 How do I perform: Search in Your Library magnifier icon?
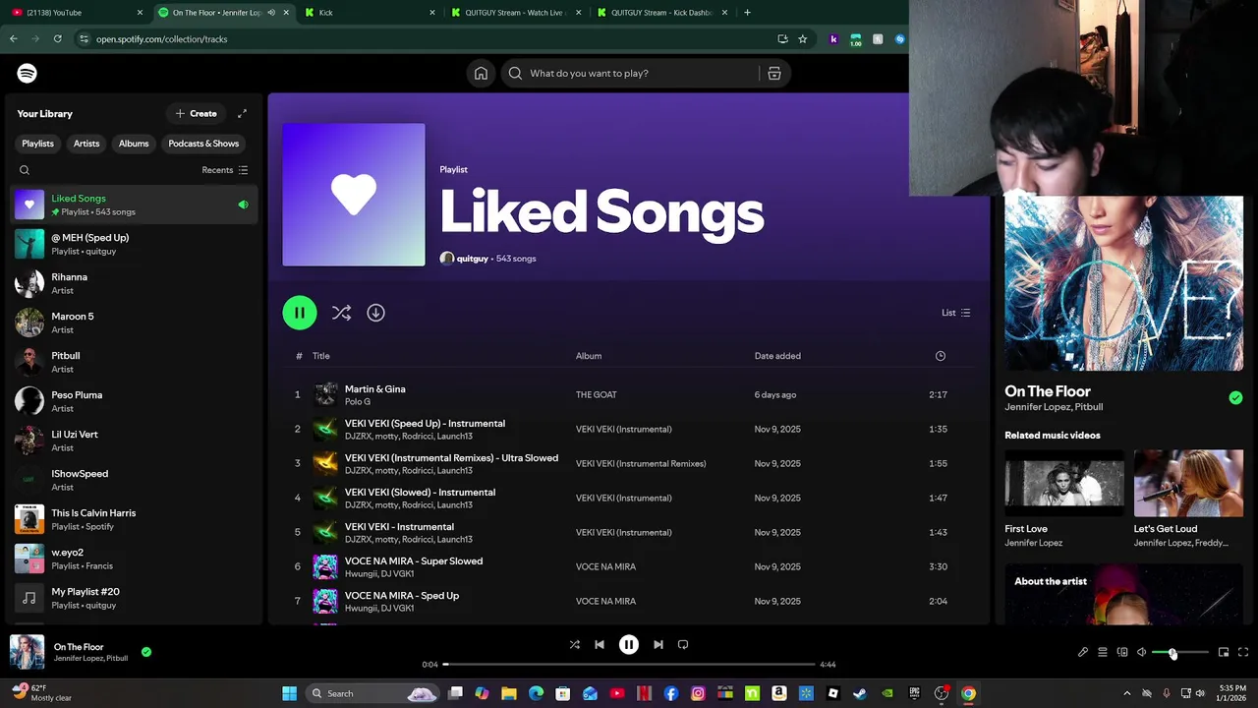click(25, 170)
